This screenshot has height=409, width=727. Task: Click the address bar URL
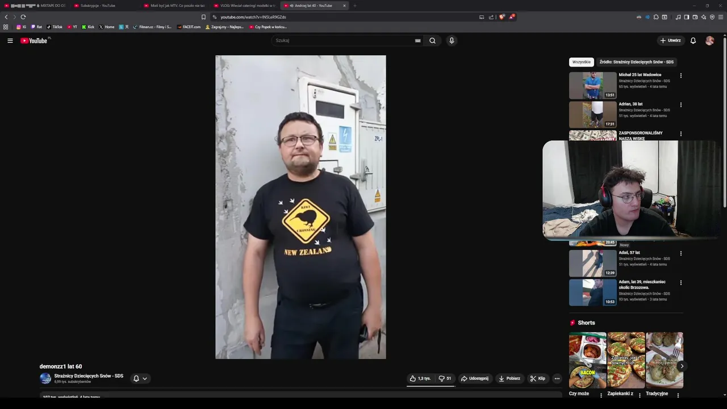(x=253, y=17)
